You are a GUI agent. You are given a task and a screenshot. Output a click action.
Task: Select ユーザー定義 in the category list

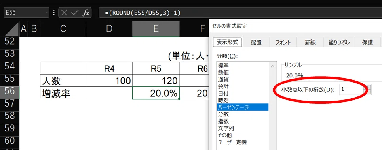243,142
